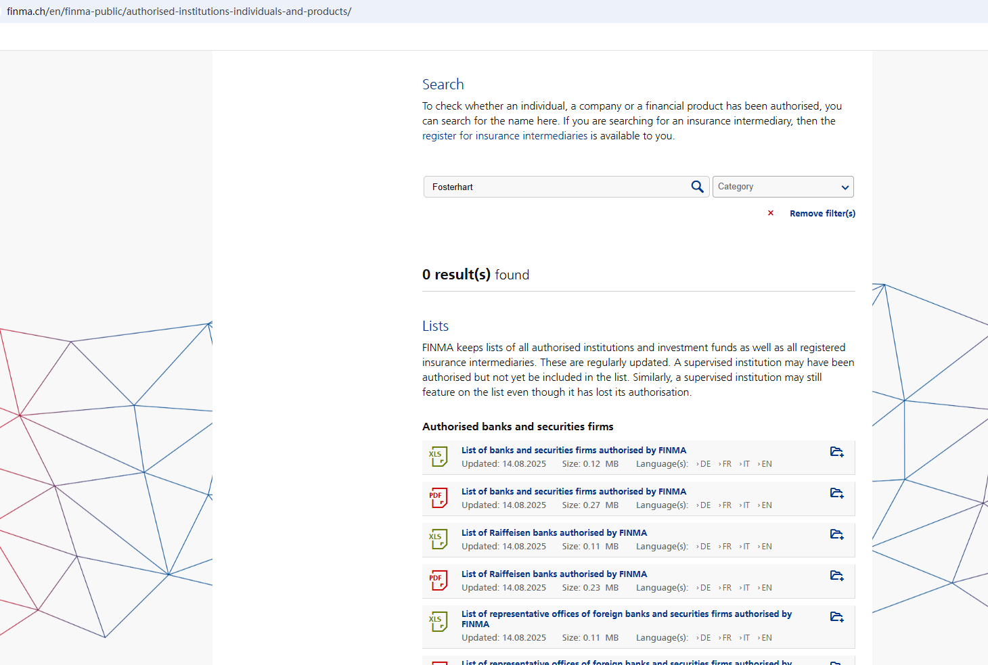Add representative offices XLS list to folder
Screen dimensions: 988x665
tap(836, 617)
